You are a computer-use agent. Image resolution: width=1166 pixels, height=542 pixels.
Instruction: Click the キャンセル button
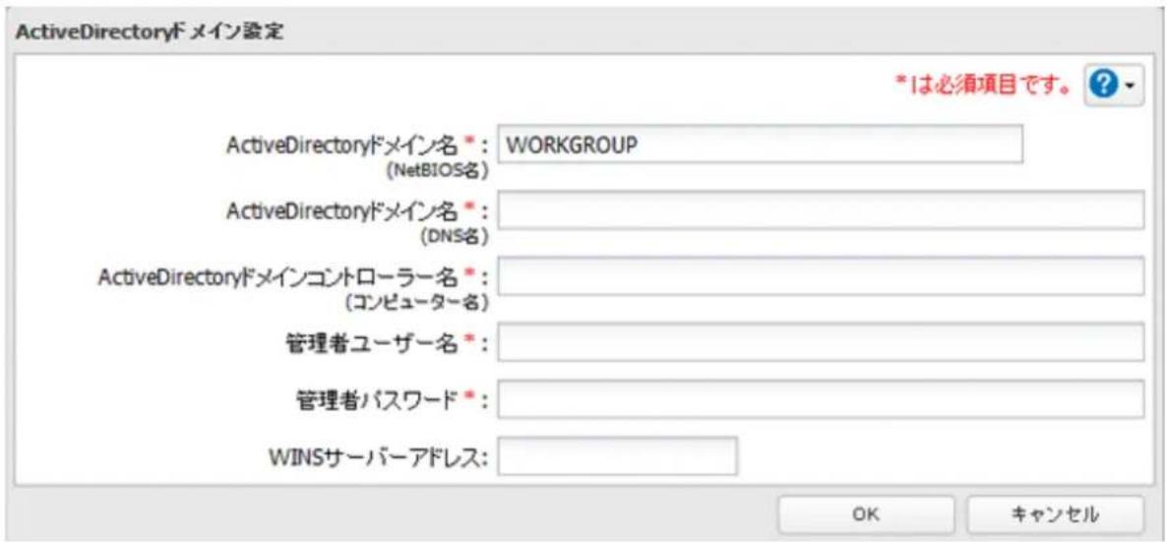click(x=1055, y=513)
